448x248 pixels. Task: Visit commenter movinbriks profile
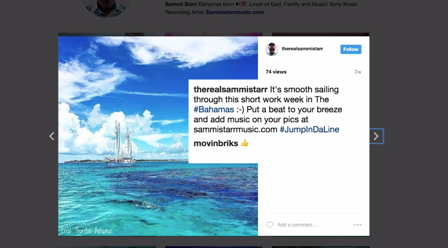tap(216, 143)
